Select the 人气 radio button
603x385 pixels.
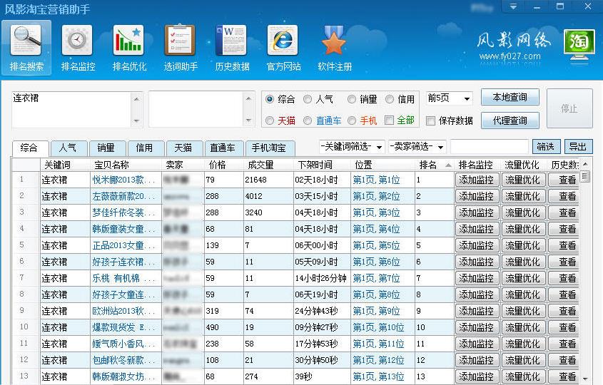coord(308,100)
